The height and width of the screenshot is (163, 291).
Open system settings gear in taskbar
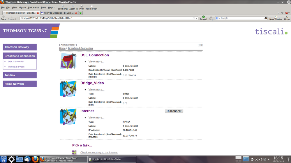point(11,159)
